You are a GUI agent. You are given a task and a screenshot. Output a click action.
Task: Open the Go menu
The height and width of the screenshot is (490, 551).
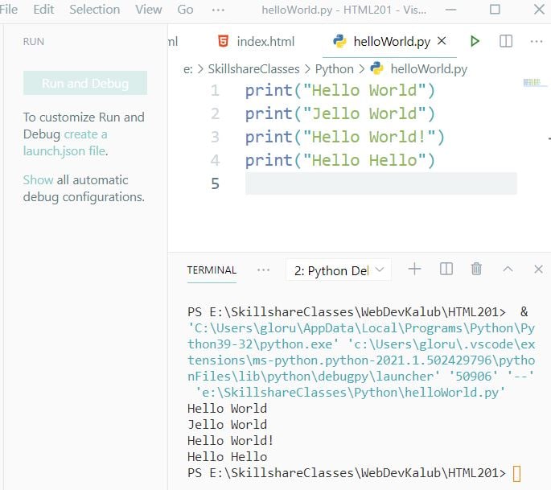[185, 10]
